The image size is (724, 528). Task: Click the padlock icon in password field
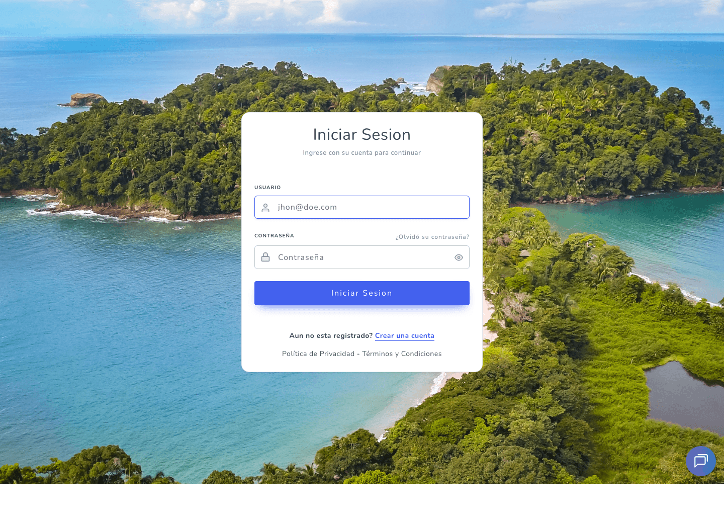pos(265,257)
